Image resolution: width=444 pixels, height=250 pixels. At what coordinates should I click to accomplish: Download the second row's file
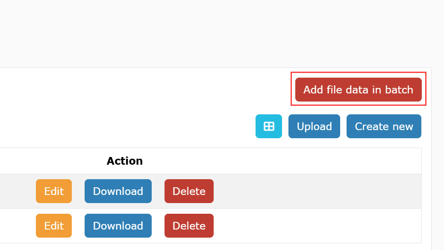coord(118,226)
